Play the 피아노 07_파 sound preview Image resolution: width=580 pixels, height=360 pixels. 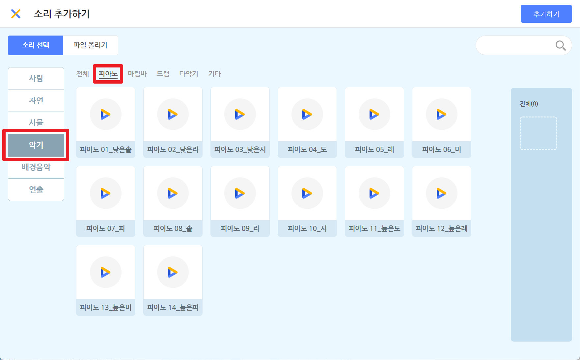tap(106, 193)
